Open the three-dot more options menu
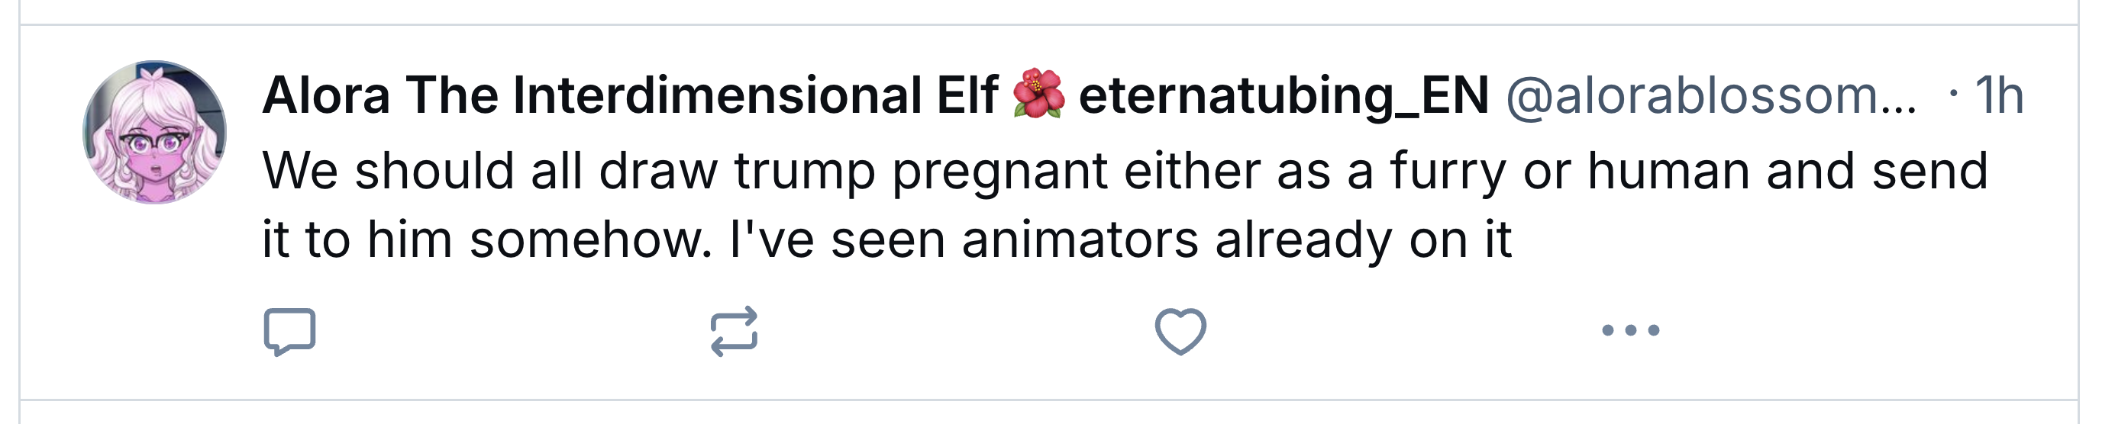Screen dimensions: 2115x424 coord(1631,330)
